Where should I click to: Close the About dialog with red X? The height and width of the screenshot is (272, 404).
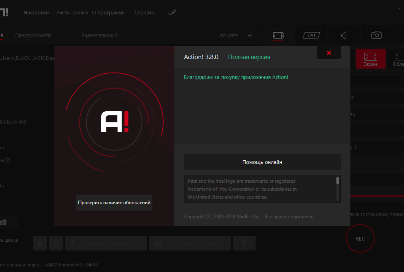pos(329,53)
